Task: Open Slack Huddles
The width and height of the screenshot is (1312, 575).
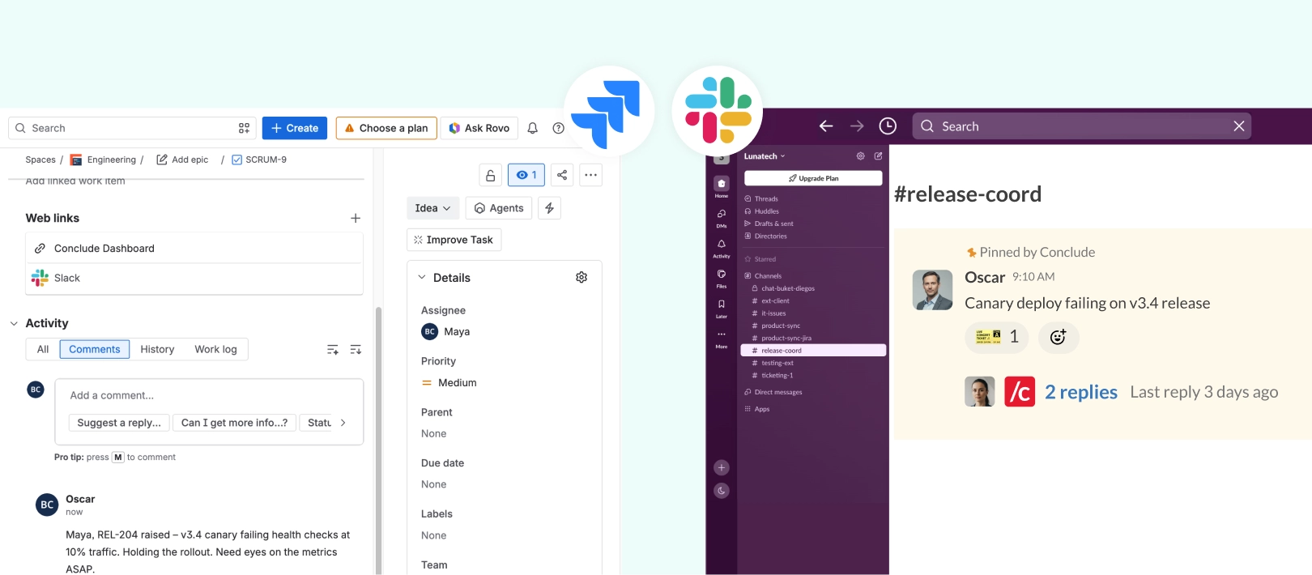Action: click(762, 211)
